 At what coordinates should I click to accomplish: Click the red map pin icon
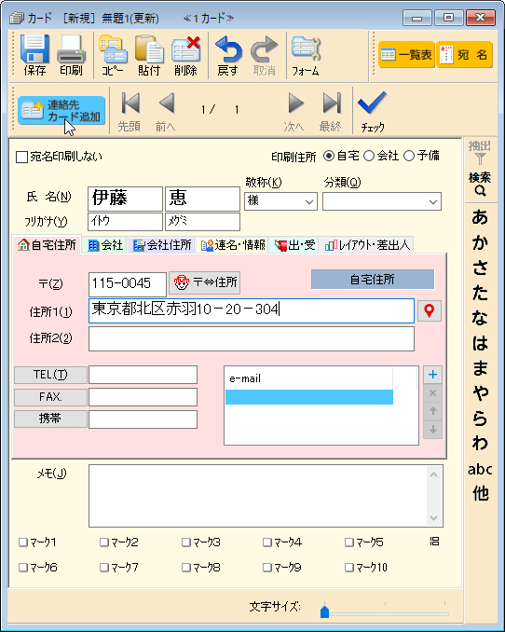pos(430,310)
